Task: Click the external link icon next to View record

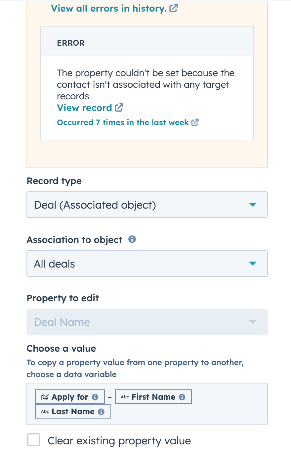Action: (119, 108)
